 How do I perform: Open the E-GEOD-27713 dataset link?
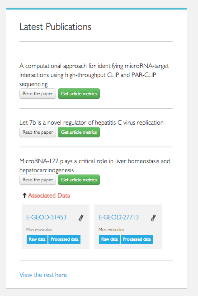(x=118, y=217)
